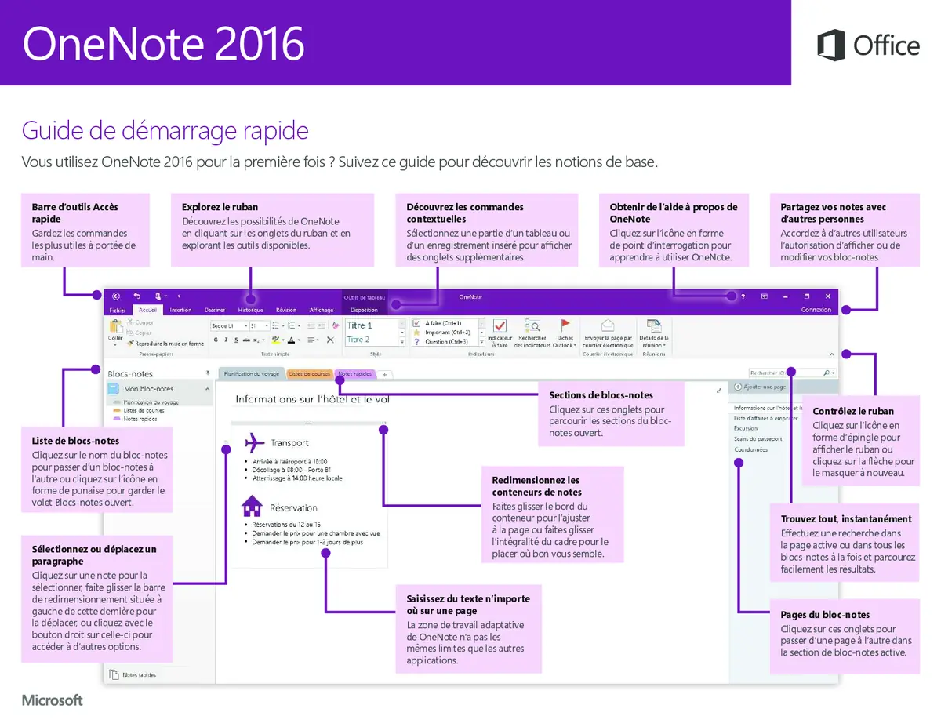Apply bold with the G button

pos(216,340)
